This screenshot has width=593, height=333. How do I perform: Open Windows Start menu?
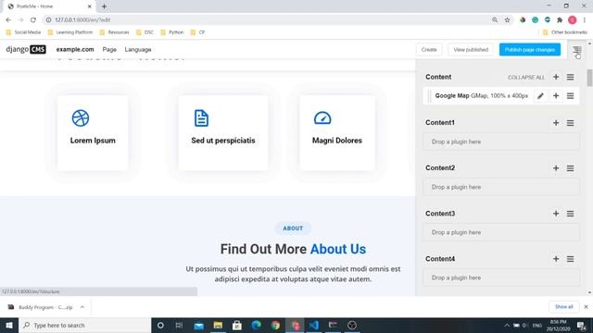[x=9, y=325]
